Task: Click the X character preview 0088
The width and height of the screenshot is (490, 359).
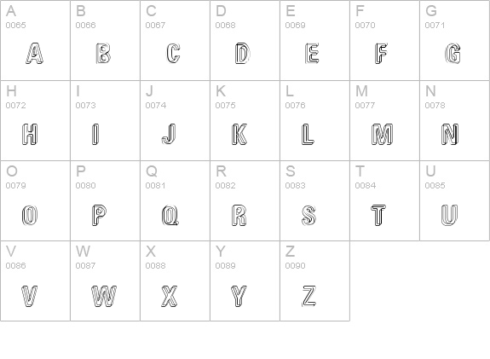Action: 170,296
